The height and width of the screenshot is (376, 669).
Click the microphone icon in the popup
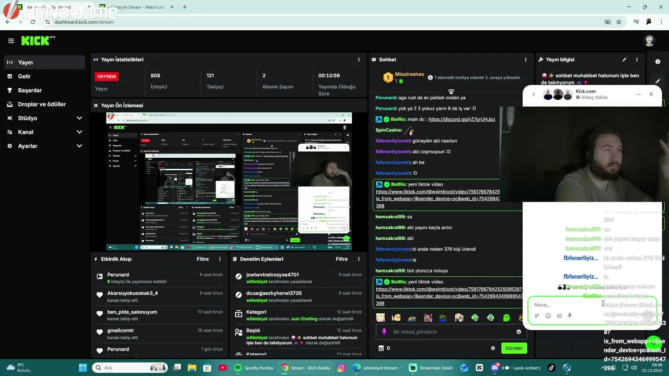[x=570, y=316]
